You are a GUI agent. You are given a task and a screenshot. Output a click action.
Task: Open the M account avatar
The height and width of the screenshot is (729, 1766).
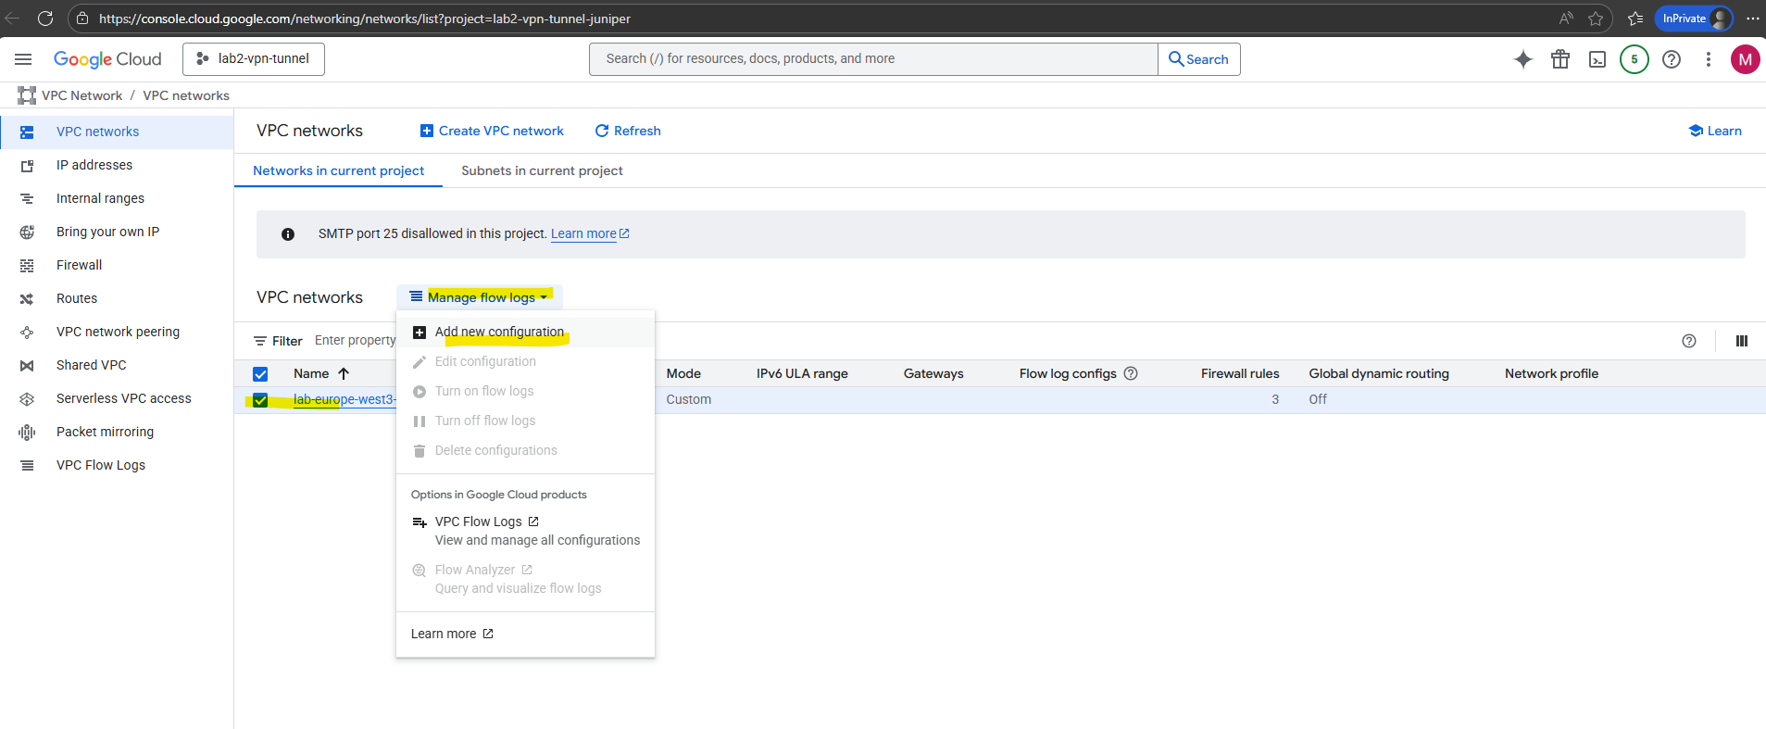coord(1746,59)
